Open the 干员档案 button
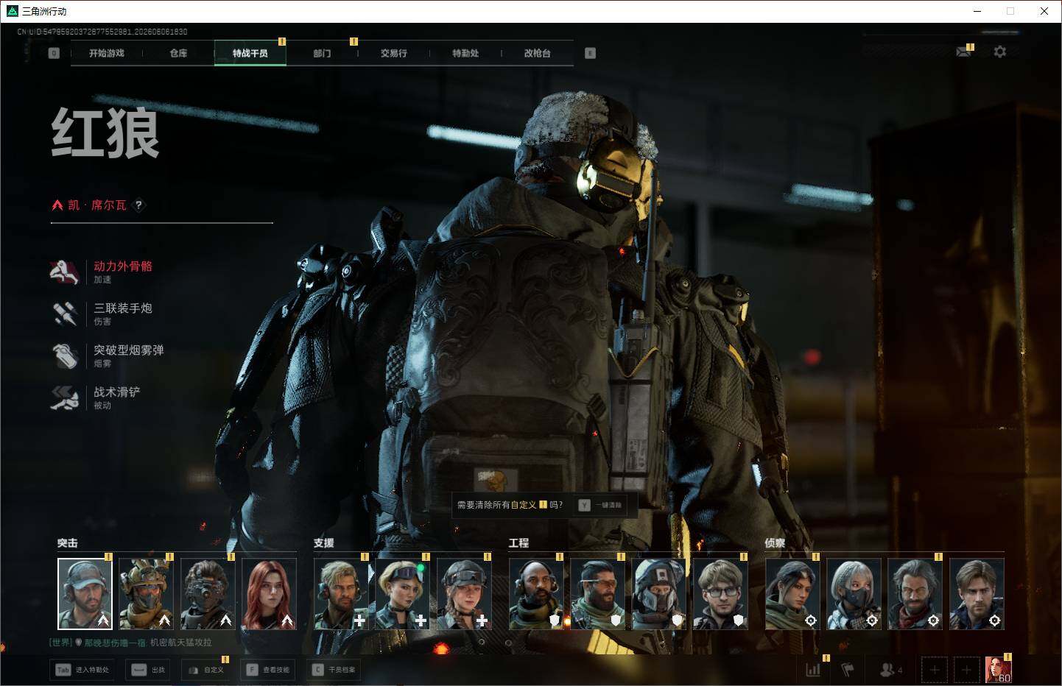1062x686 pixels. 334,670
